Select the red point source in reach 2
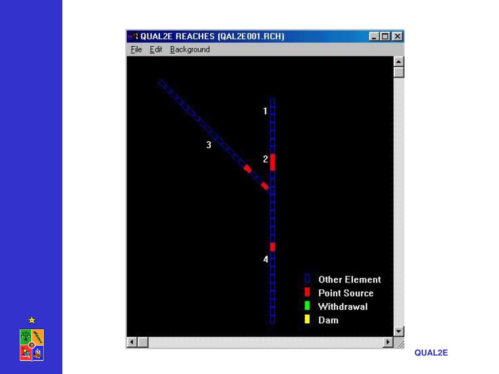The image size is (499, 374). coord(273,162)
